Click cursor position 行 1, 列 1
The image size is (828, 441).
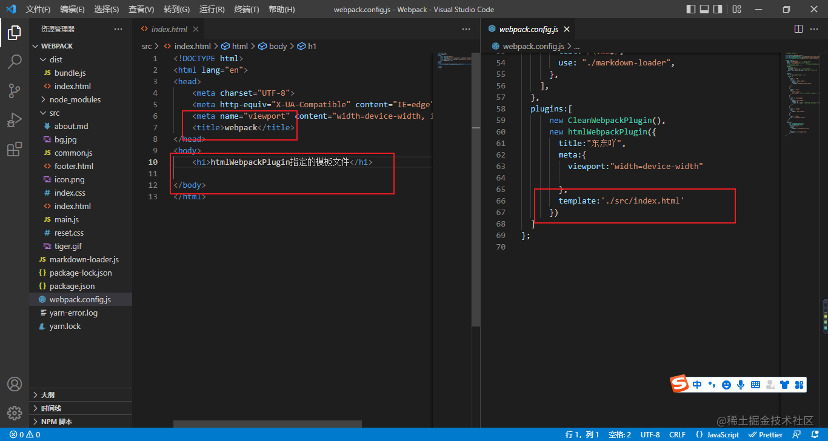click(x=582, y=434)
